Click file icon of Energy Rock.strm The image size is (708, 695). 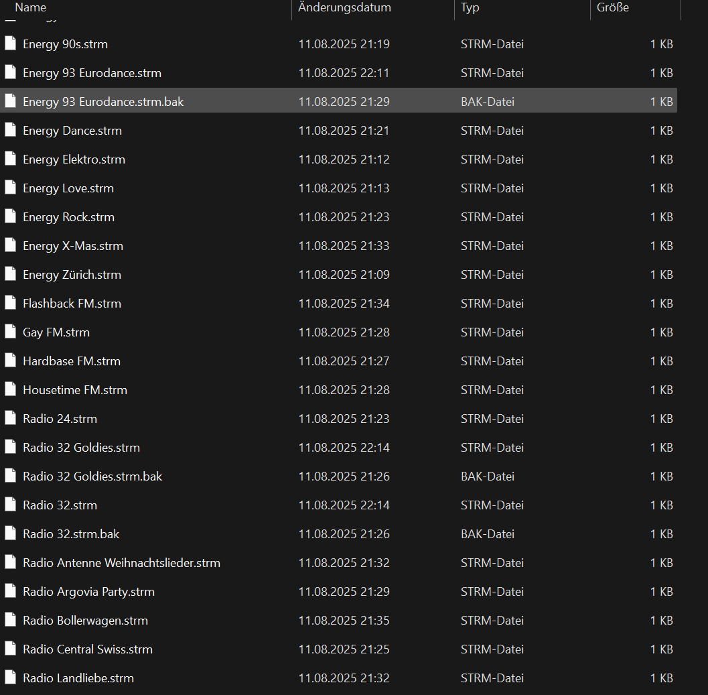coord(11,216)
